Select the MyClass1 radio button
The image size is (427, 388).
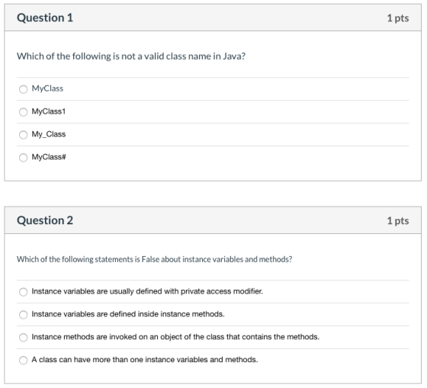coord(23,112)
